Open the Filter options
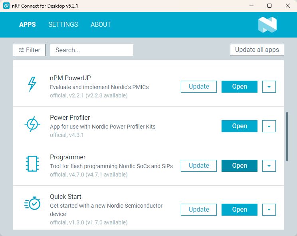Viewport: 297px width, 236px height. [x=29, y=50]
